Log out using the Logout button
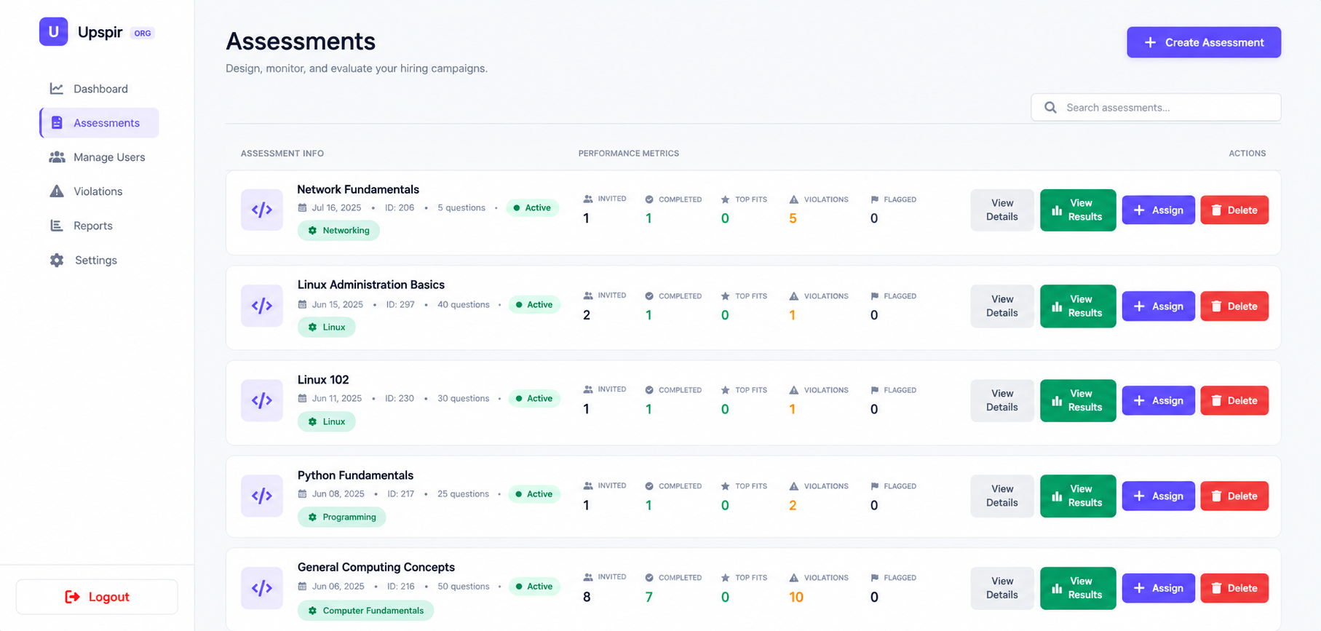Image resolution: width=1321 pixels, height=631 pixels. [x=97, y=597]
